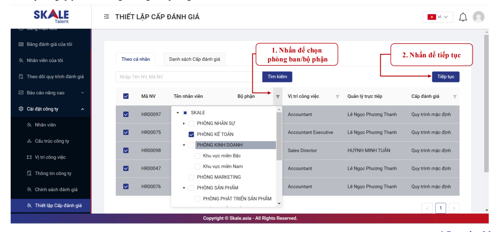This screenshot has height=232, width=496.
Task: Open Chính sách đánh giá menu item
Action: (56, 189)
